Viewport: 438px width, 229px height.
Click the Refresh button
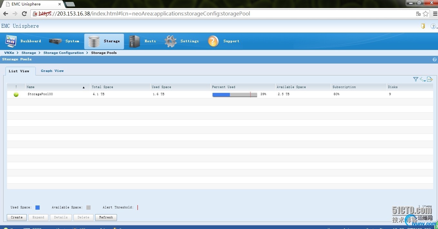pyautogui.click(x=106, y=217)
